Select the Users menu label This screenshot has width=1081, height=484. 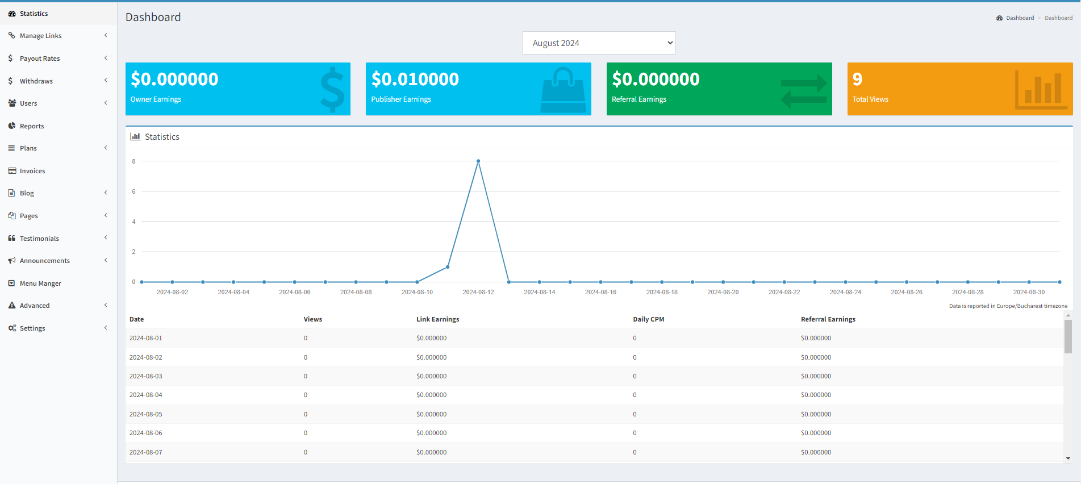(x=28, y=103)
